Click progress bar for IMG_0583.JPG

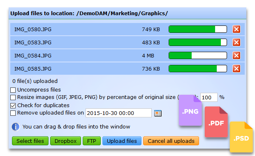click(198, 42)
